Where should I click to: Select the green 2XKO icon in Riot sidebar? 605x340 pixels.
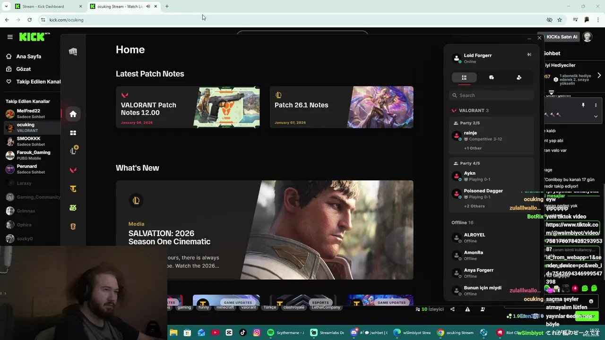pyautogui.click(x=73, y=208)
